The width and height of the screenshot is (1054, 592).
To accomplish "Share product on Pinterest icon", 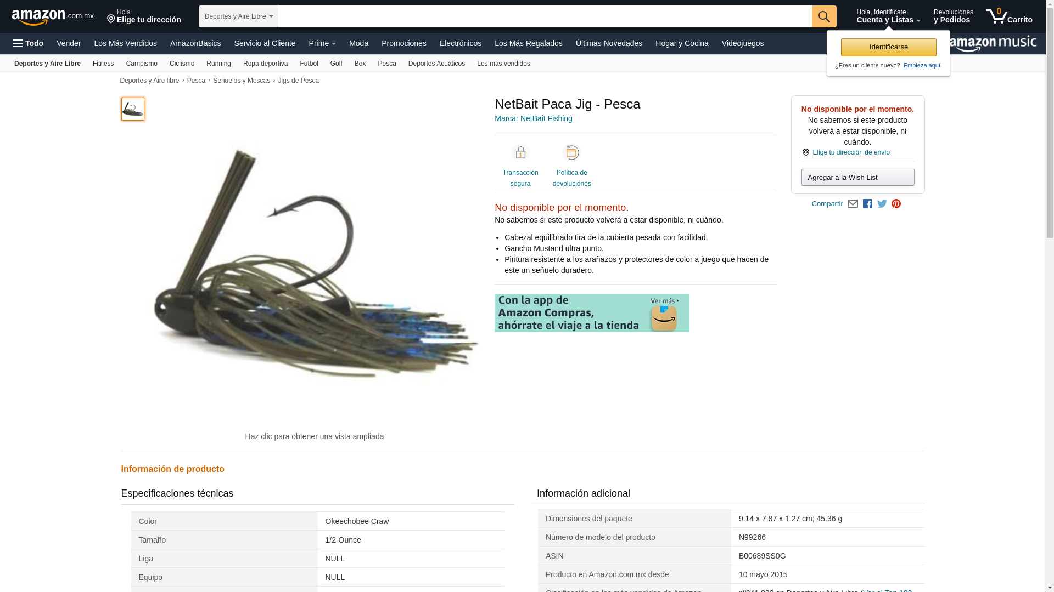I will [x=896, y=204].
